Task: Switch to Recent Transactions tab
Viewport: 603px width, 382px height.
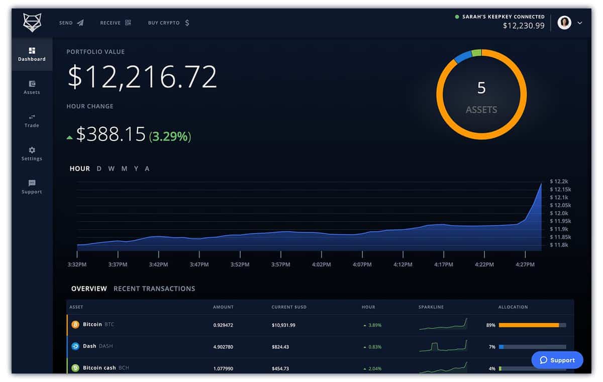Action: pyautogui.click(x=154, y=289)
